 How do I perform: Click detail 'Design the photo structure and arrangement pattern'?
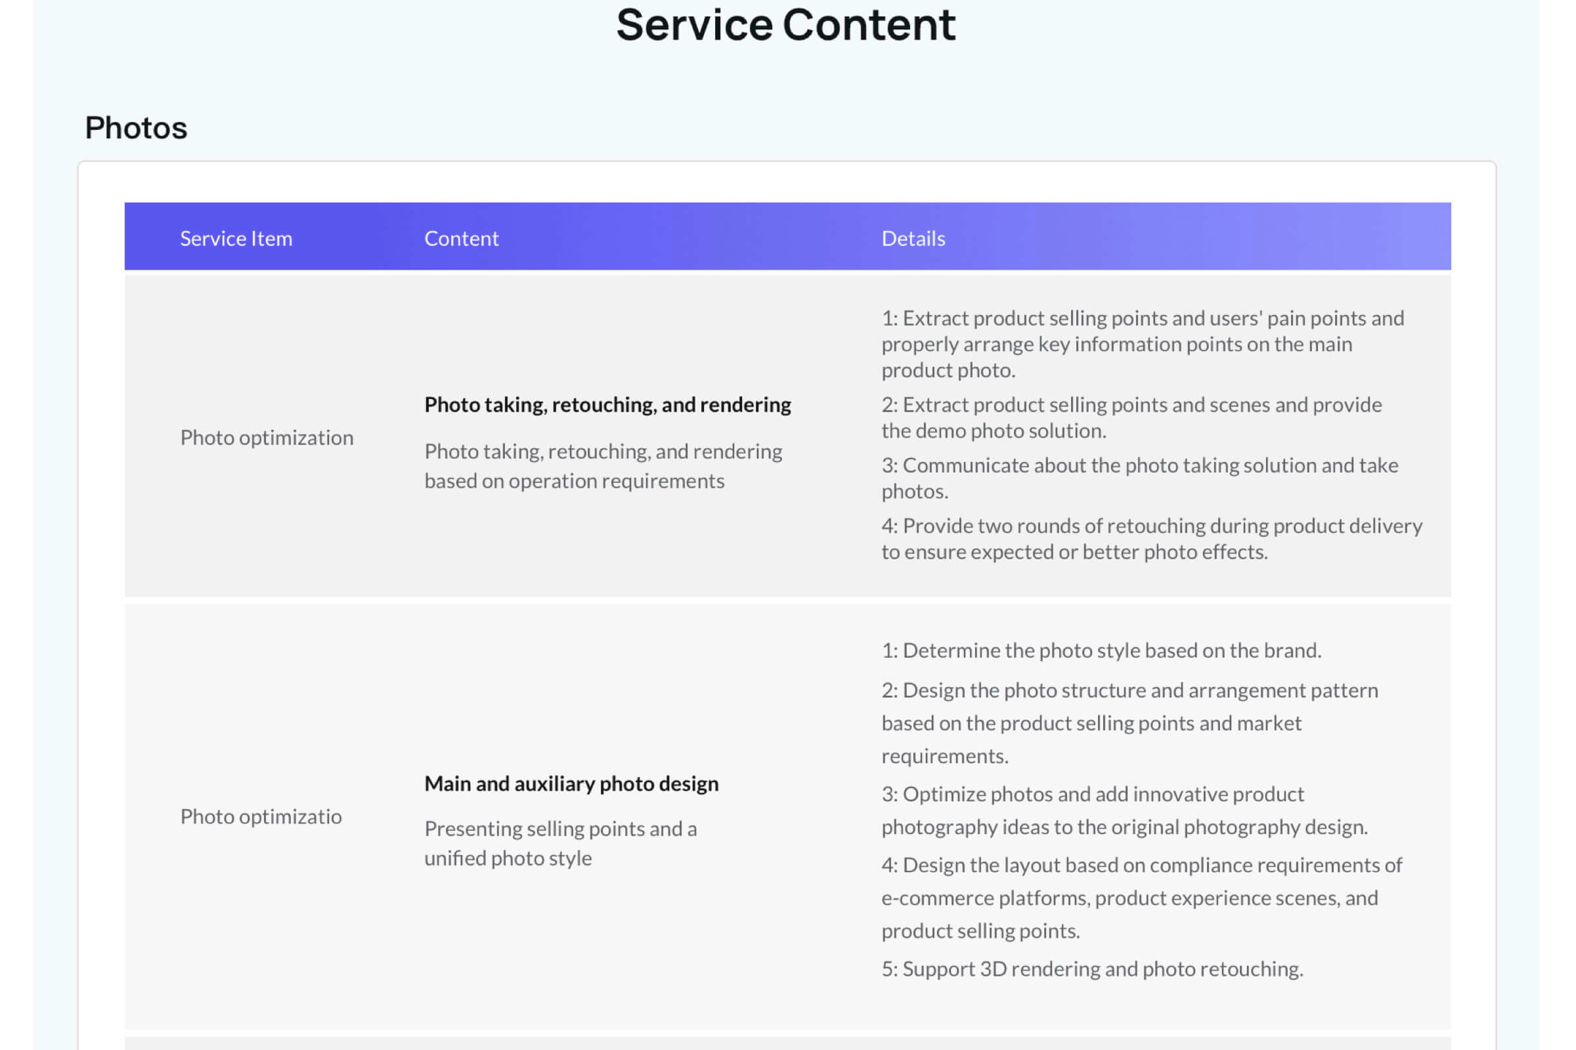(1129, 723)
